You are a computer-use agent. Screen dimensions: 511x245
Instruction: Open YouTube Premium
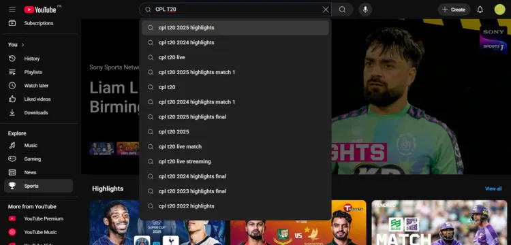(x=38, y=218)
